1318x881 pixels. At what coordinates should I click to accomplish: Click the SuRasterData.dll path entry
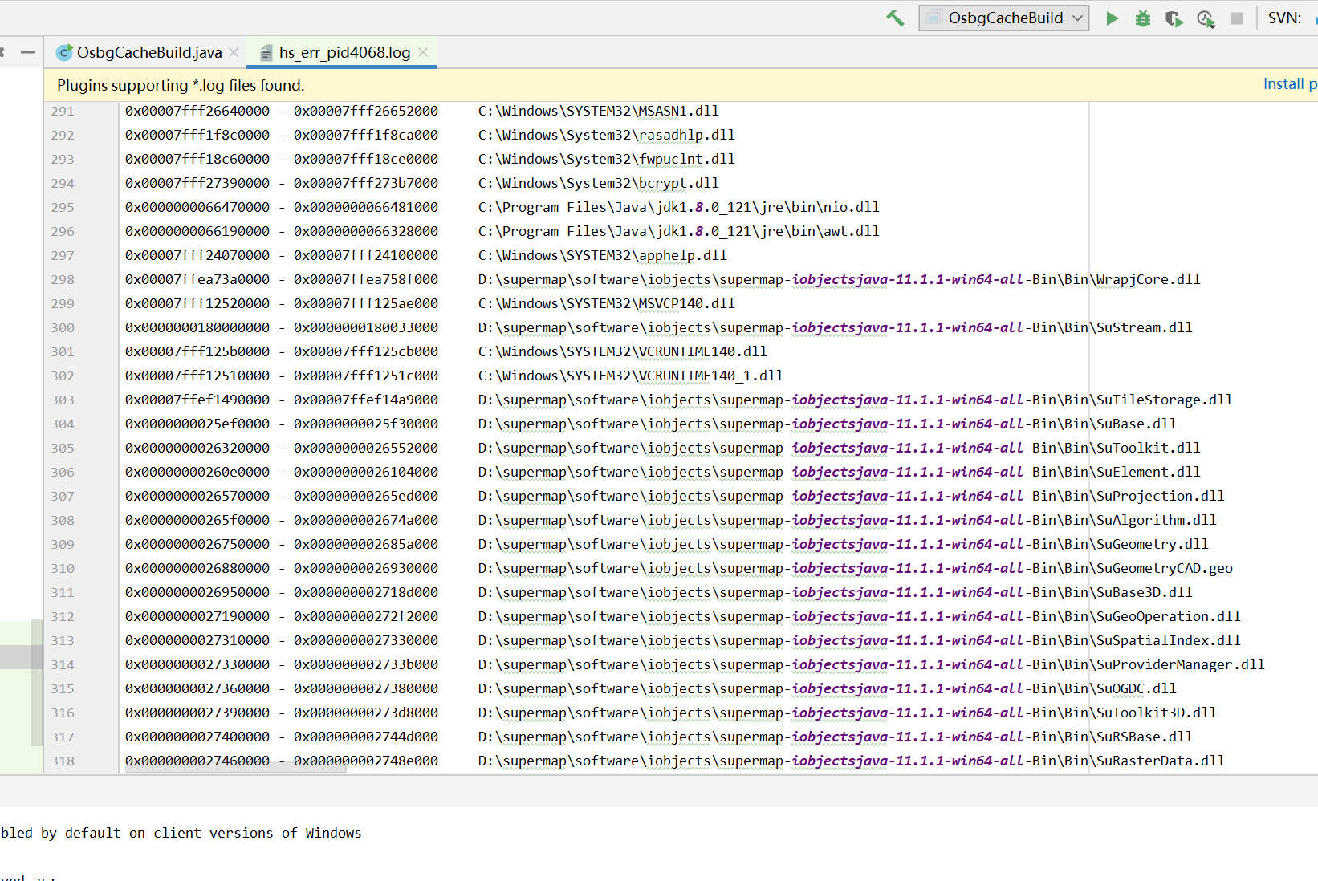[851, 761]
